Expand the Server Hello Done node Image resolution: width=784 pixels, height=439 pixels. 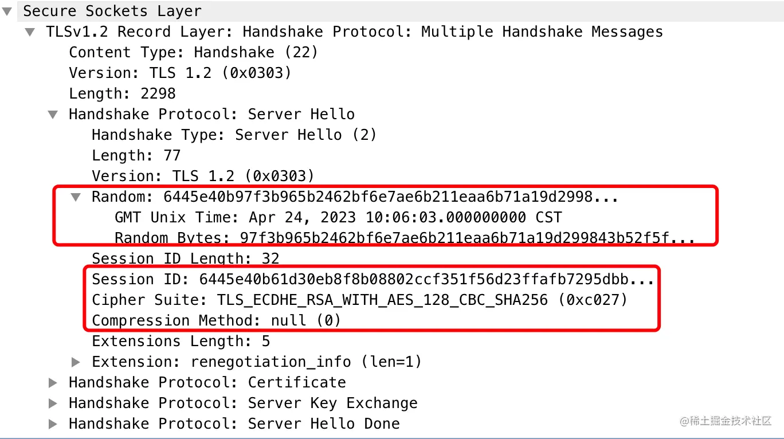52,424
